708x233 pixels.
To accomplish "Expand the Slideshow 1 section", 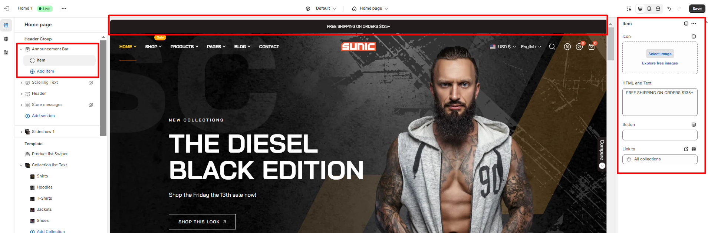I will [21, 132].
